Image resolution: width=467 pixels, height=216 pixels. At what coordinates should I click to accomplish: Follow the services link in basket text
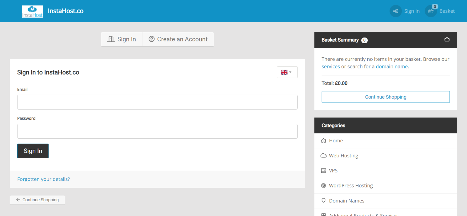point(330,67)
